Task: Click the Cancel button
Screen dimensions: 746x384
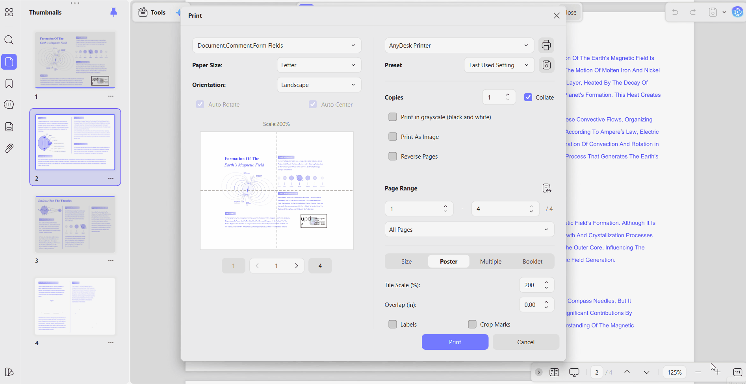Action: [x=526, y=342]
